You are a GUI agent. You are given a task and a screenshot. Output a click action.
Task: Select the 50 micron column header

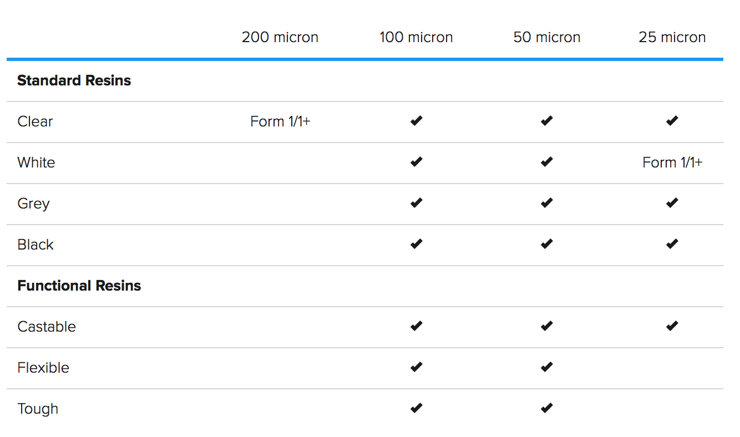click(547, 37)
